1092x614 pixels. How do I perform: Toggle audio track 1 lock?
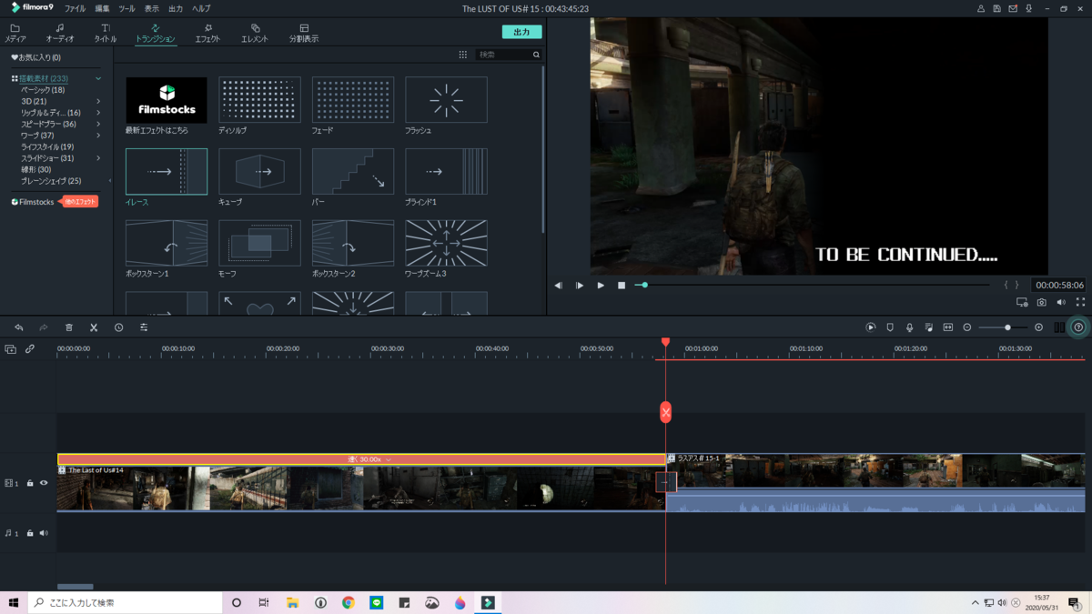[30, 533]
